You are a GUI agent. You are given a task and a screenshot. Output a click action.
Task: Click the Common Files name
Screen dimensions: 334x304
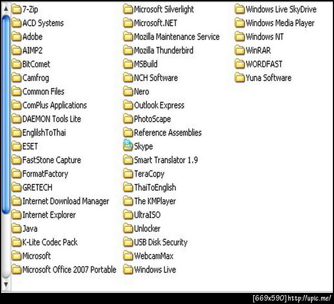(43, 92)
